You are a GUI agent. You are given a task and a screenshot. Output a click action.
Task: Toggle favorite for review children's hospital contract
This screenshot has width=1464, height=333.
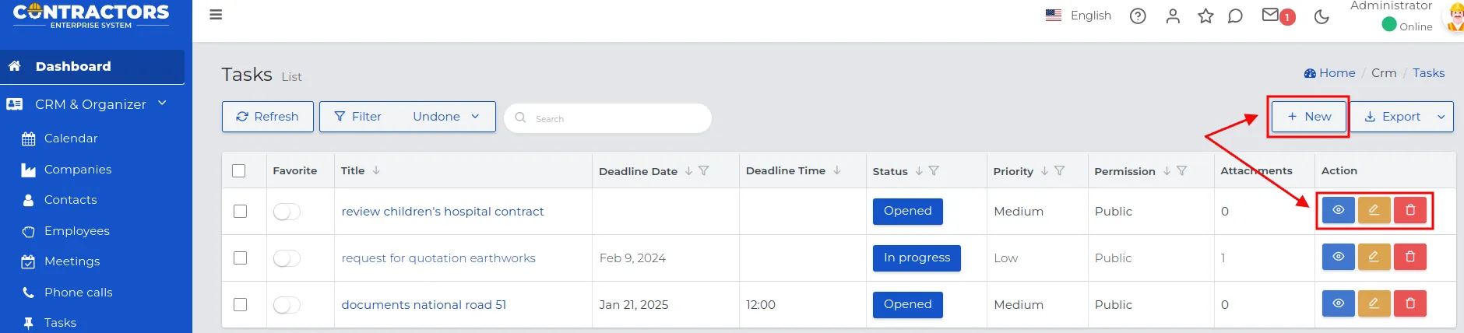point(287,212)
